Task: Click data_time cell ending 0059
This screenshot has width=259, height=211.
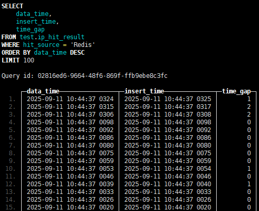Action: tap(70, 161)
